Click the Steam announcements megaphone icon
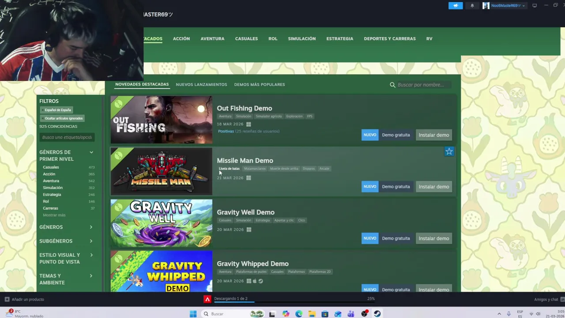The image size is (565, 318). tap(456, 6)
